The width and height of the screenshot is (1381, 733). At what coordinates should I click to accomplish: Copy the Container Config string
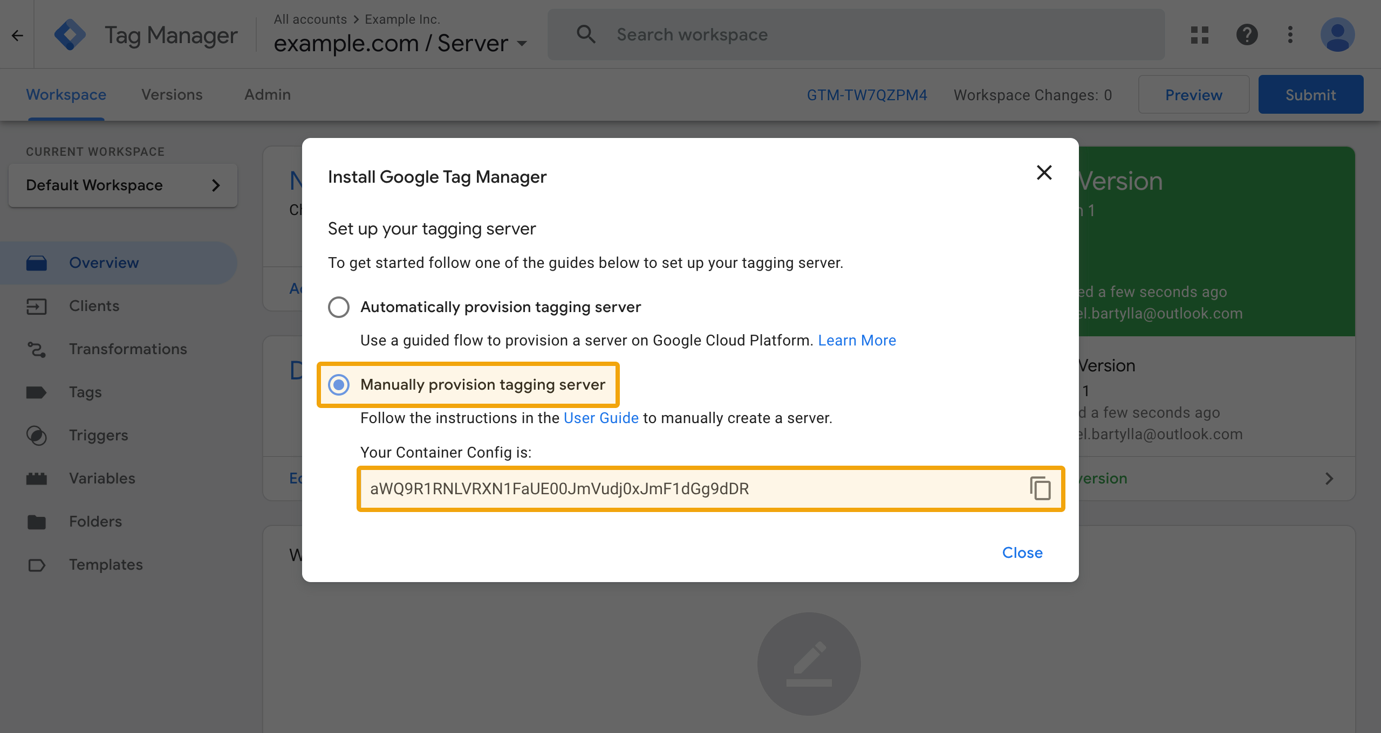coord(1040,488)
